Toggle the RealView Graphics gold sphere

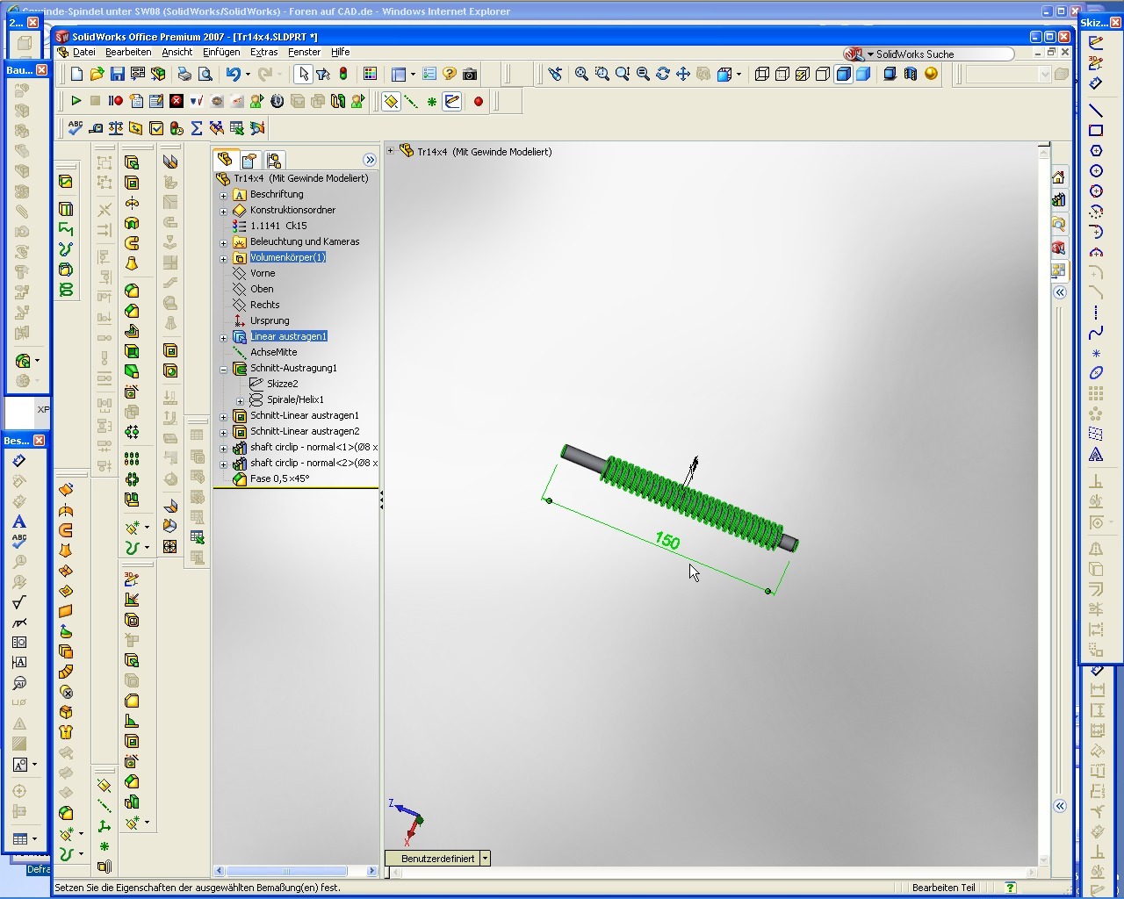[931, 75]
